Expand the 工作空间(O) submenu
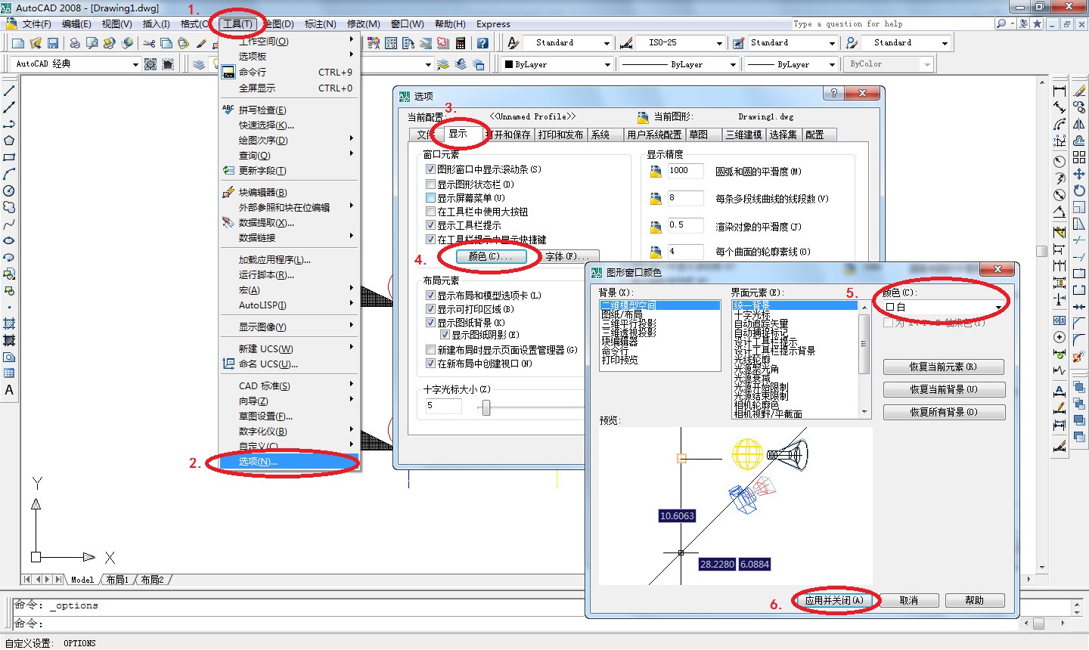 click(288, 42)
